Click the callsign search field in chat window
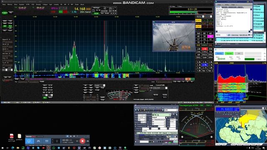Image resolution: width=267 pixels, height=150 pixels. [221, 35]
